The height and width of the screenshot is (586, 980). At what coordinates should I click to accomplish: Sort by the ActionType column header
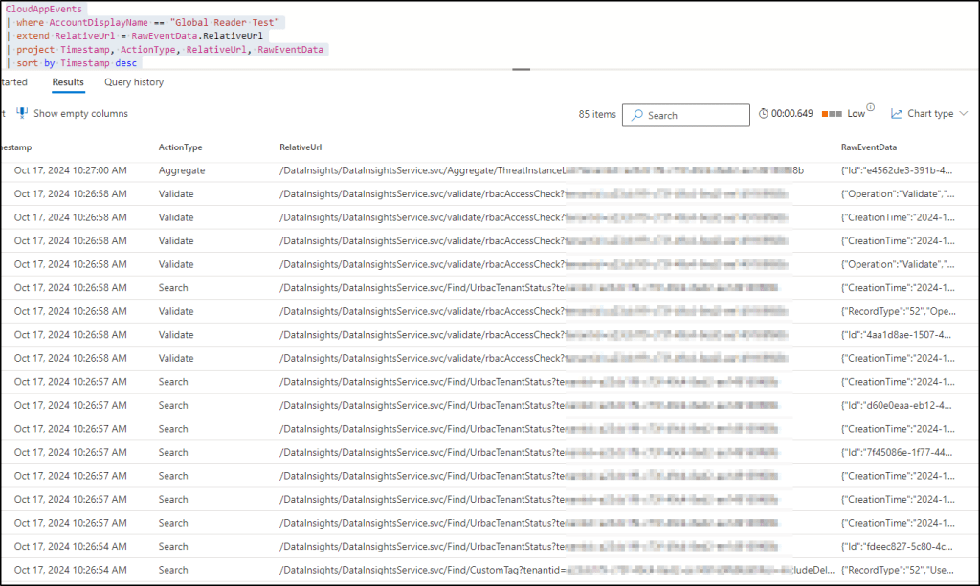pos(180,147)
